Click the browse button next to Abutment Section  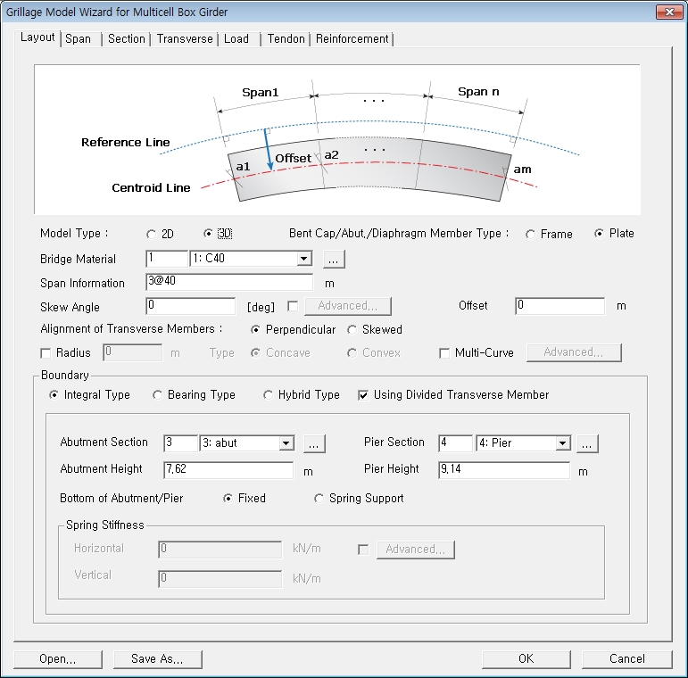point(315,443)
